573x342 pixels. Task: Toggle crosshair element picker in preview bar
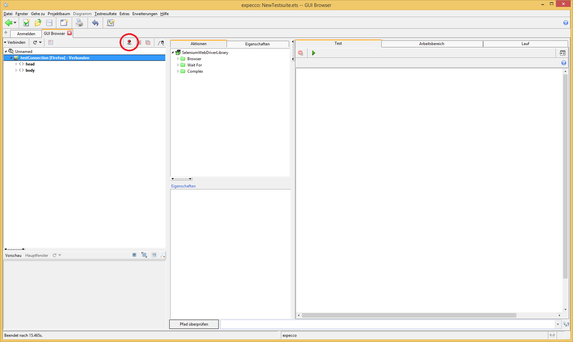click(x=134, y=255)
